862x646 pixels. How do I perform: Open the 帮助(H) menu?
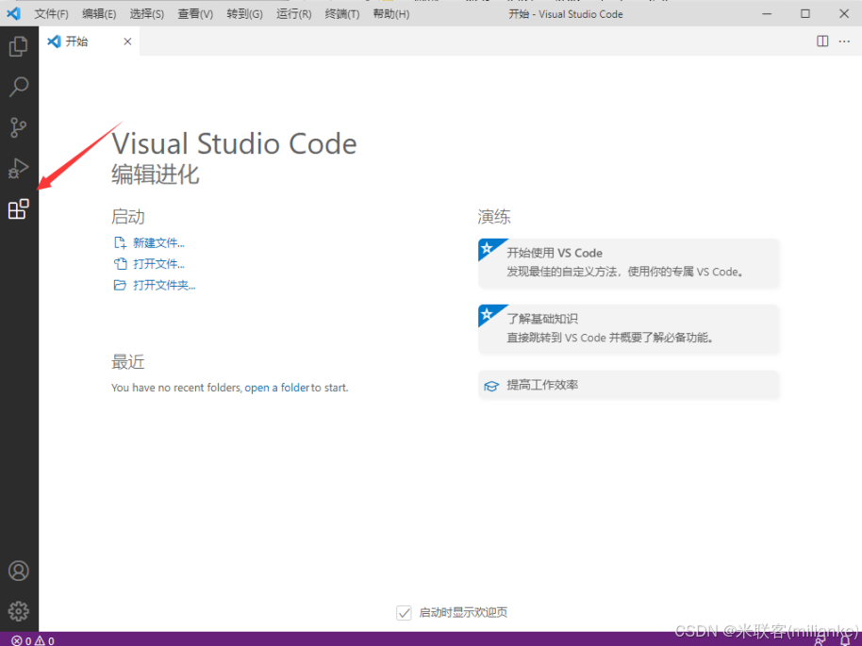click(390, 14)
